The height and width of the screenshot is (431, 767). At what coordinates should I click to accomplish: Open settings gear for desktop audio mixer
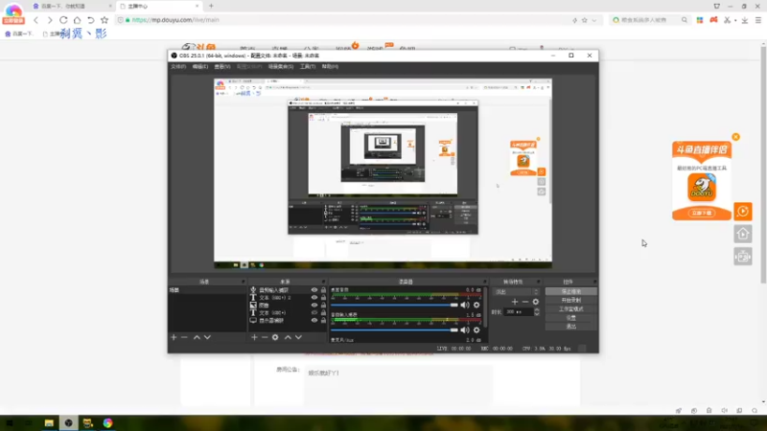pos(476,305)
